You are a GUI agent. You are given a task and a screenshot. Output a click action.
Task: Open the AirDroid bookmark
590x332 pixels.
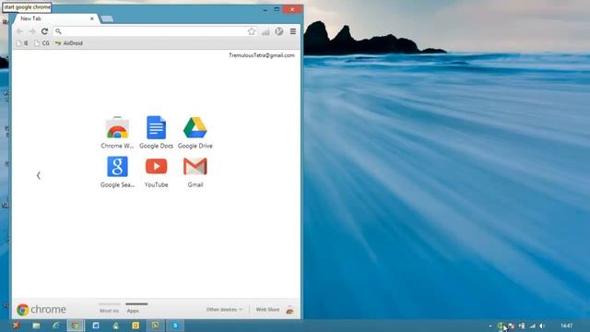69,43
